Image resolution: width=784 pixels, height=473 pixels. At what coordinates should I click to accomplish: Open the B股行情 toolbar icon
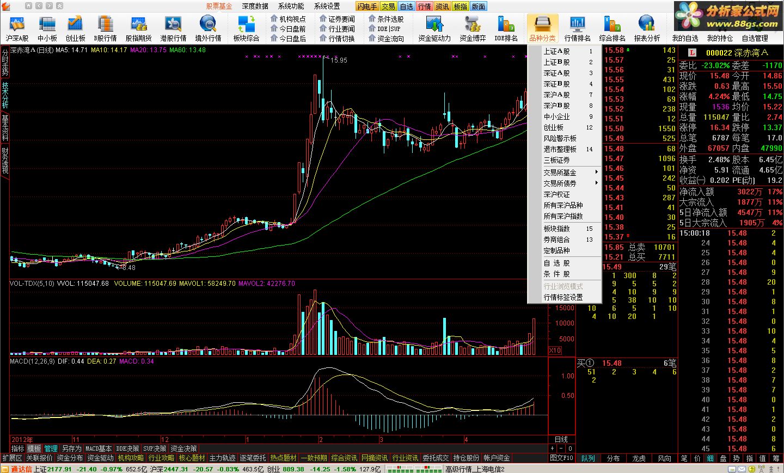pyautogui.click(x=105, y=29)
